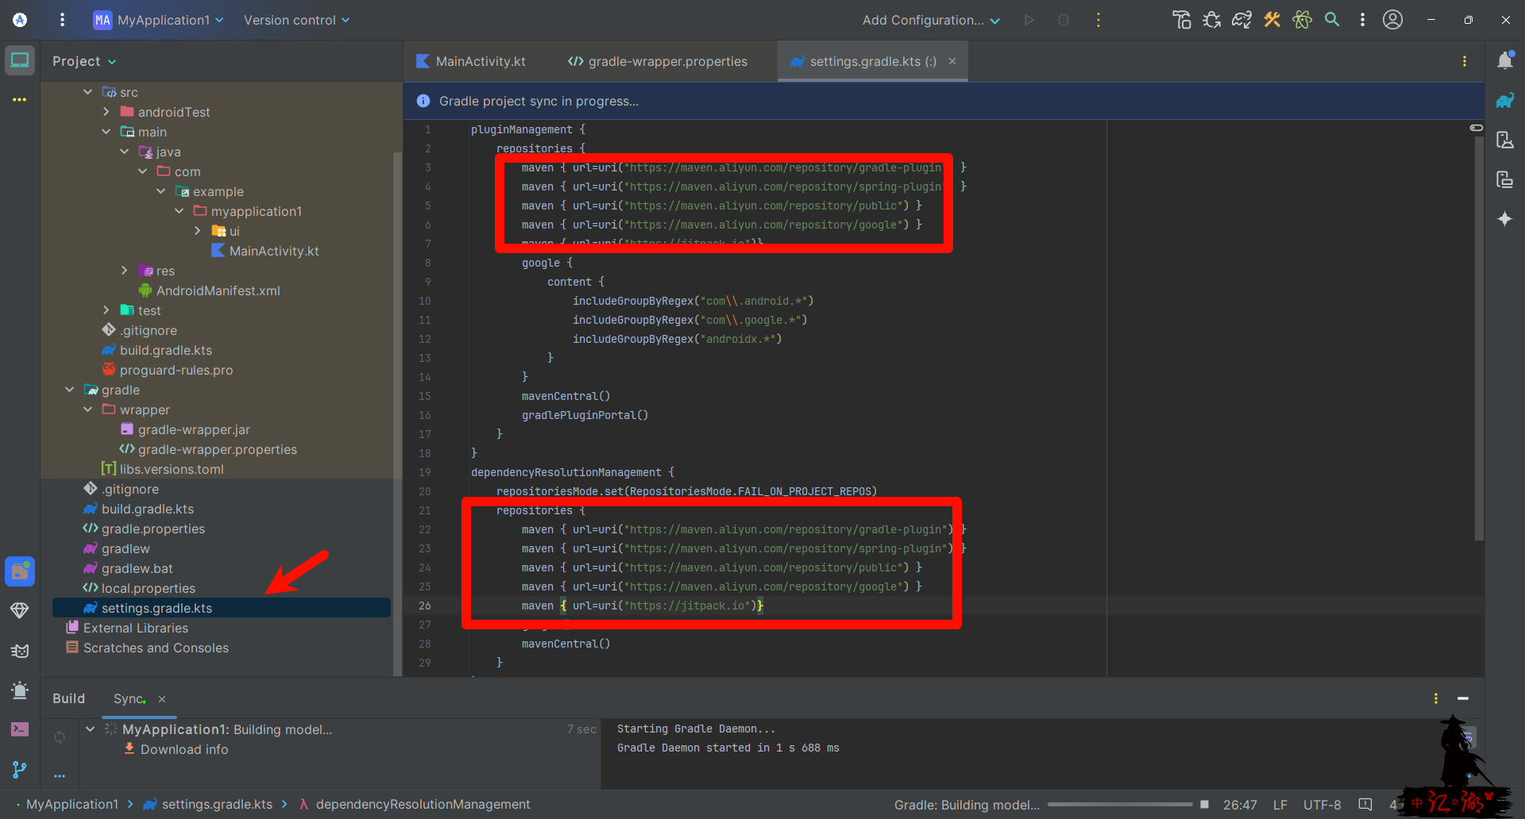The image size is (1525, 819).
Task: Expand the Version control dropdown
Action: point(296,20)
